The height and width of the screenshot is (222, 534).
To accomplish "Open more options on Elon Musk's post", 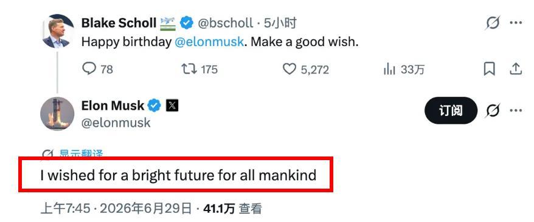I will [x=516, y=110].
